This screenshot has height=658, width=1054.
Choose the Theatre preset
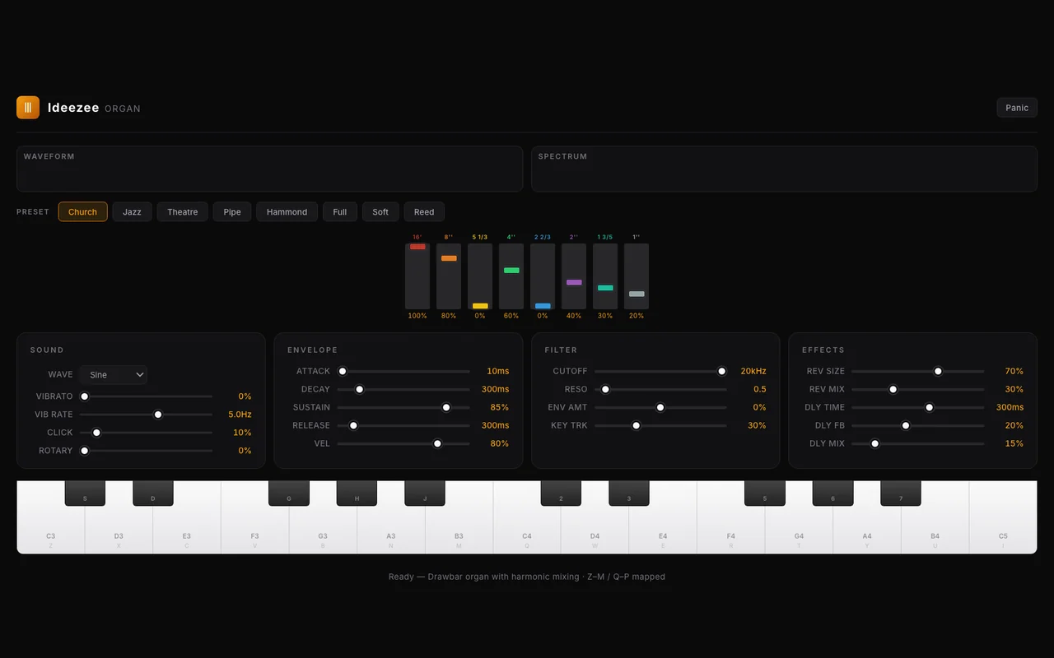182,212
